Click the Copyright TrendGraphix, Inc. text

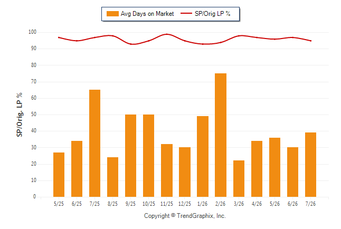(x=185, y=216)
